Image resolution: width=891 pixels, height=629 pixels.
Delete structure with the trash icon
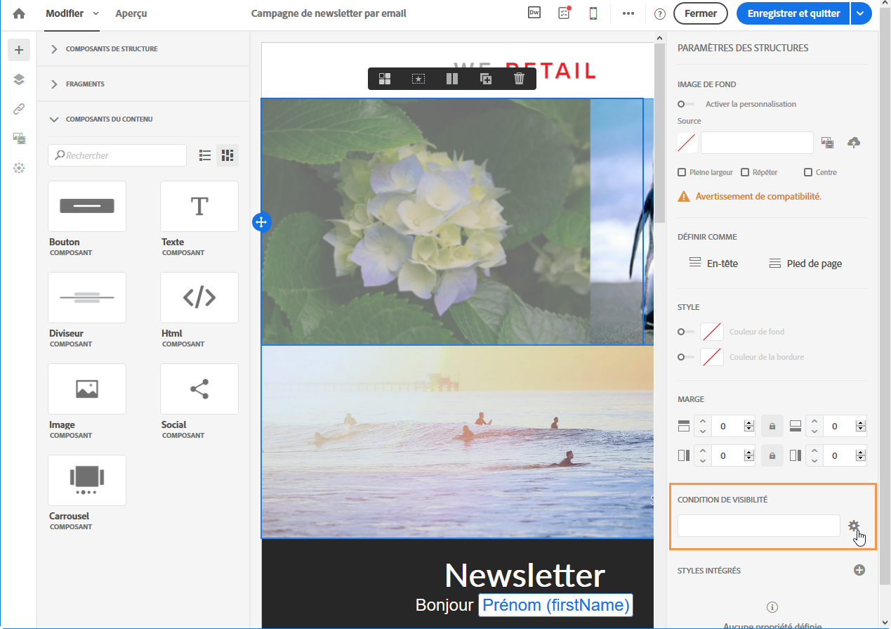click(x=519, y=79)
